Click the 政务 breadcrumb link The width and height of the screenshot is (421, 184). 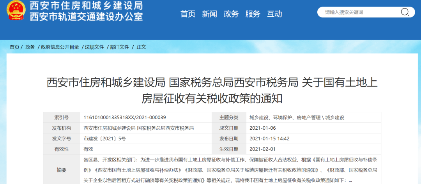click(x=30, y=47)
